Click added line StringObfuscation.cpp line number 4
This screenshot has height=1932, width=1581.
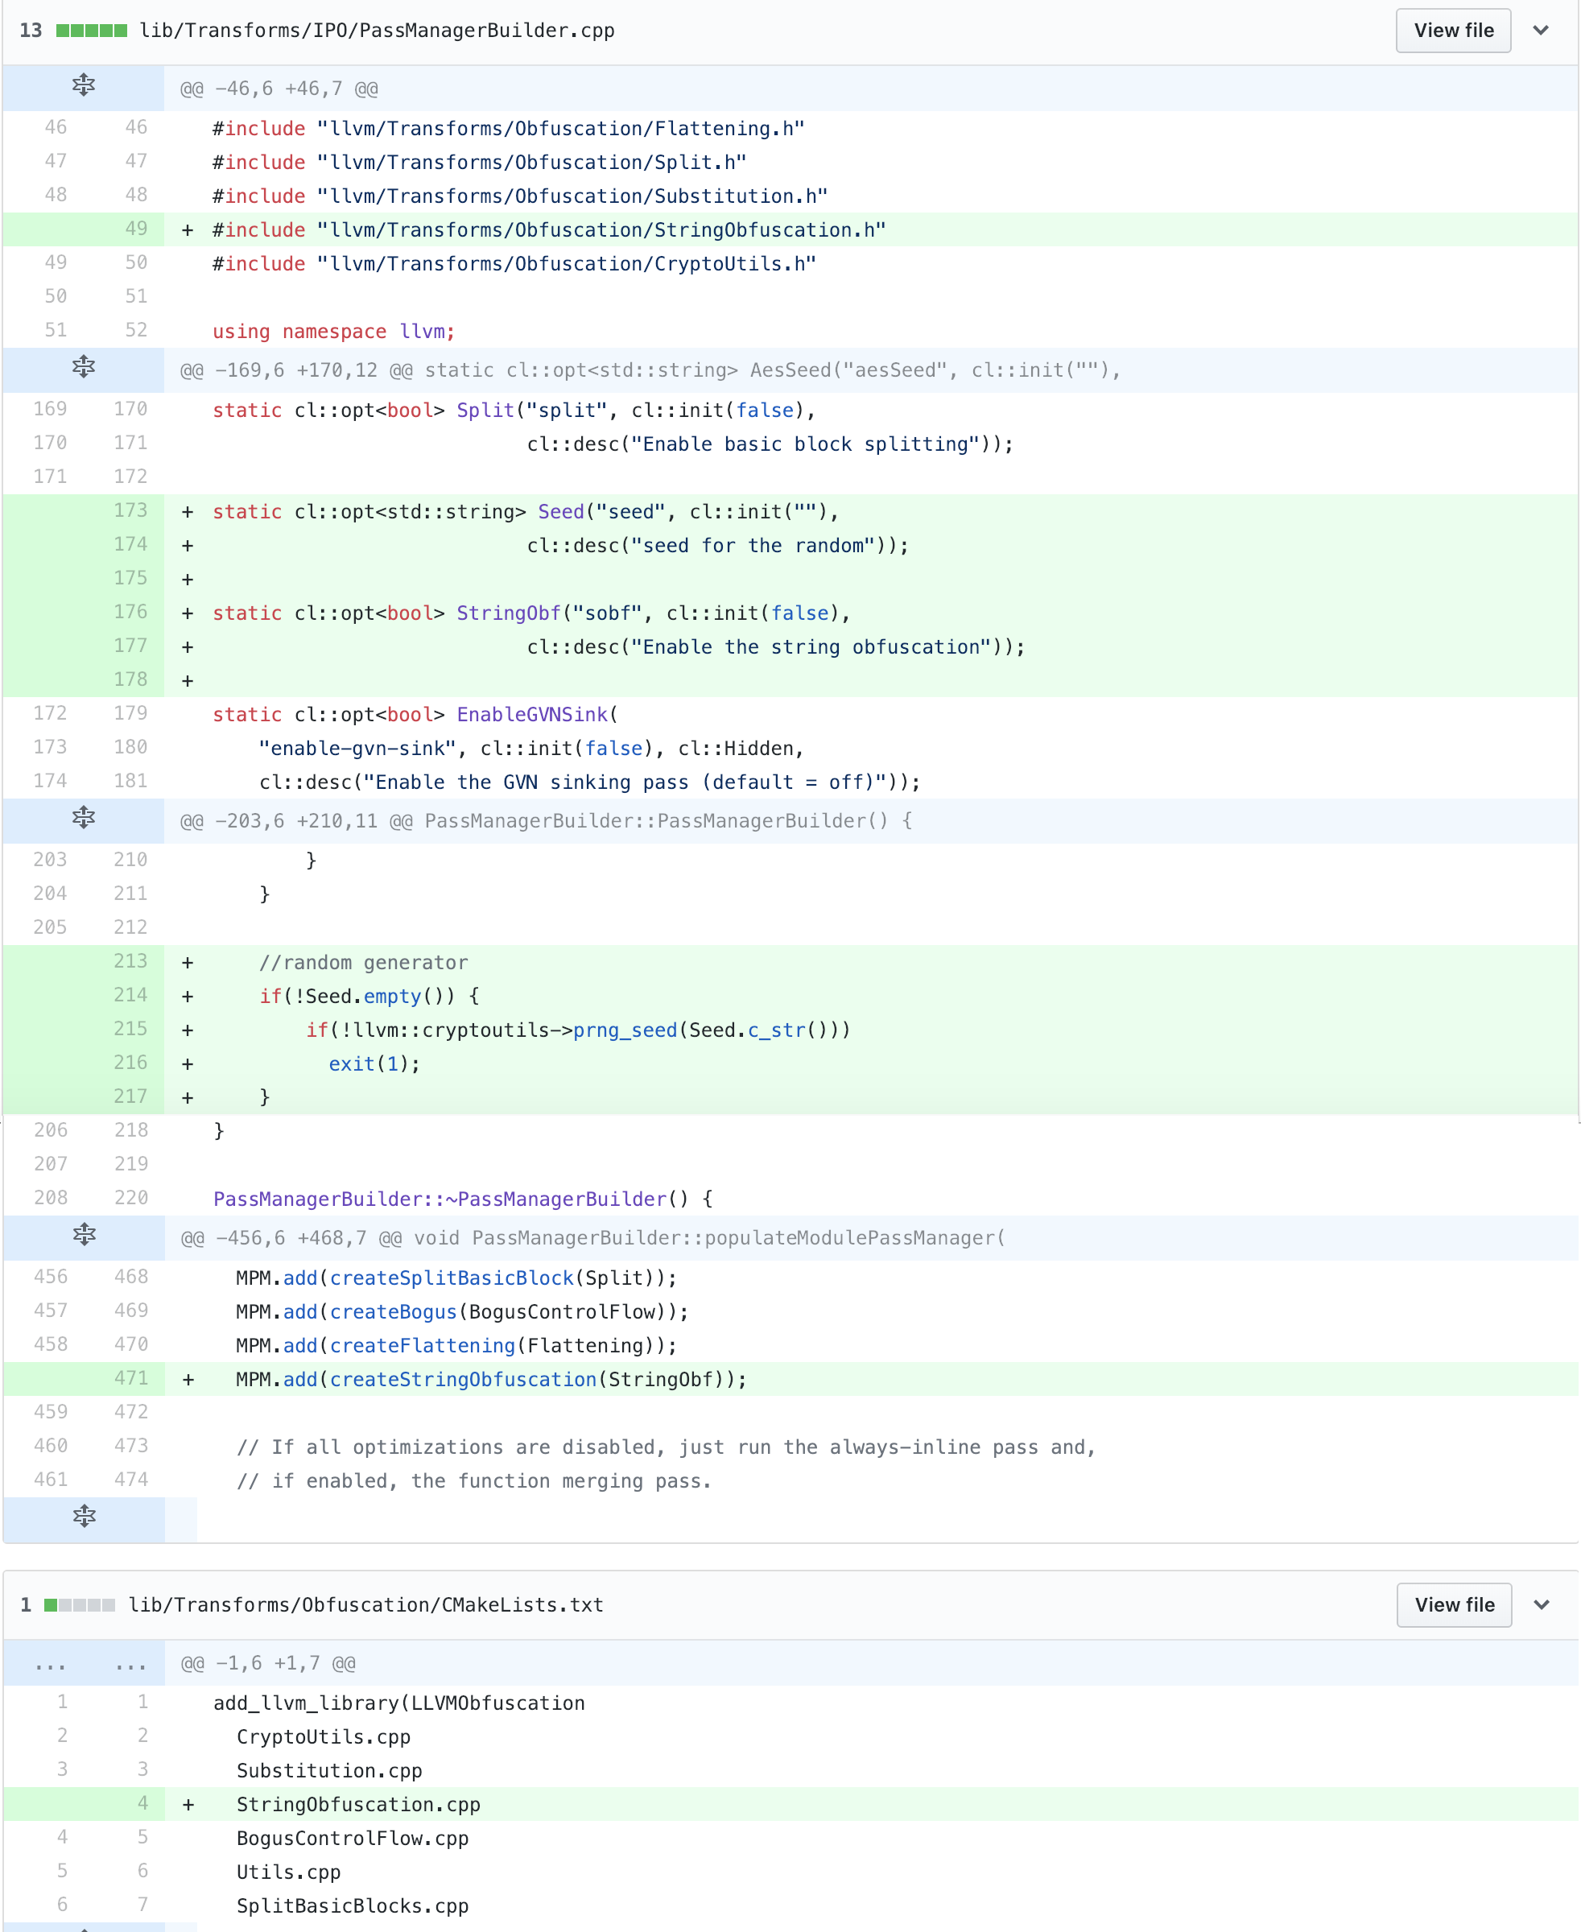coord(142,1803)
